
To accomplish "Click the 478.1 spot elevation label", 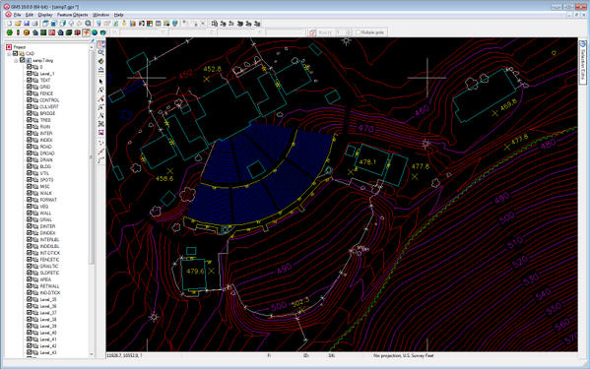I will [367, 162].
